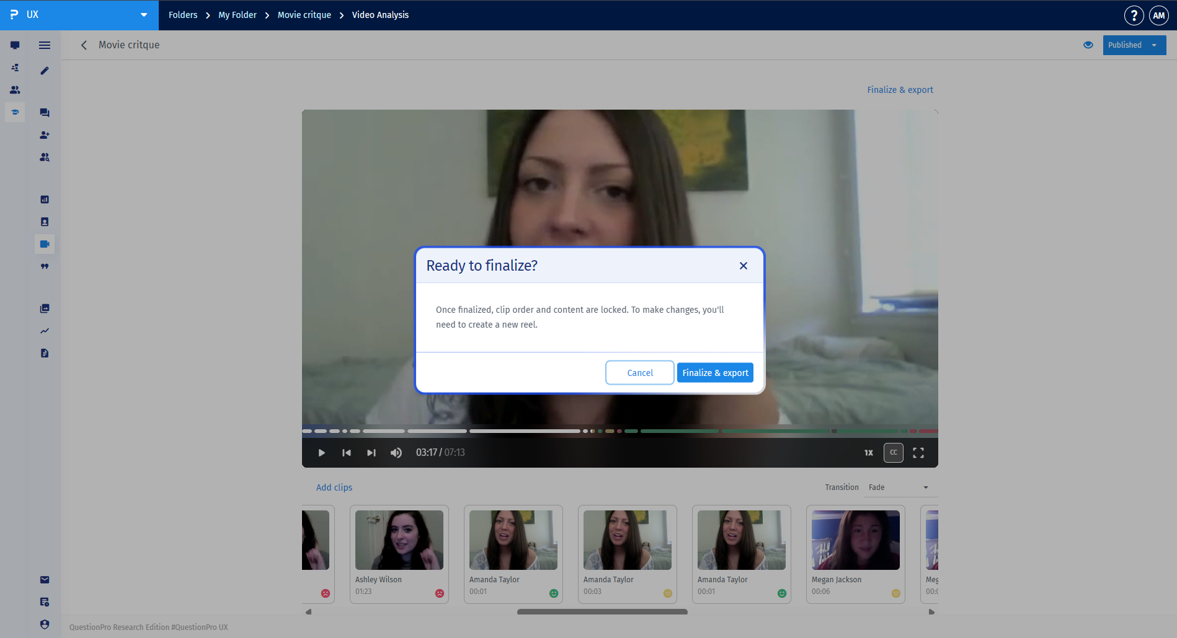
Task: Open the help question mark icon
Action: click(x=1134, y=15)
